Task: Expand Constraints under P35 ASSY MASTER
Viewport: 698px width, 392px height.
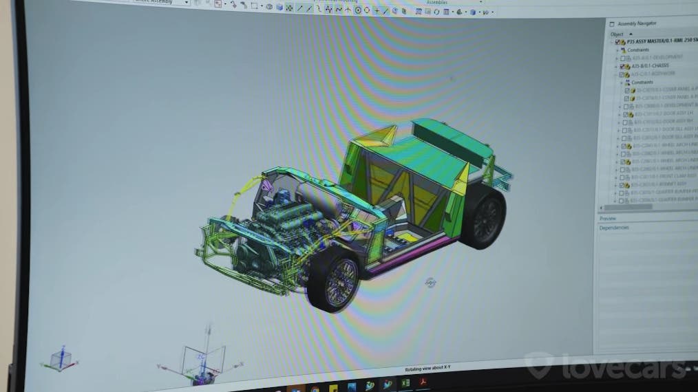Action: click(x=617, y=50)
